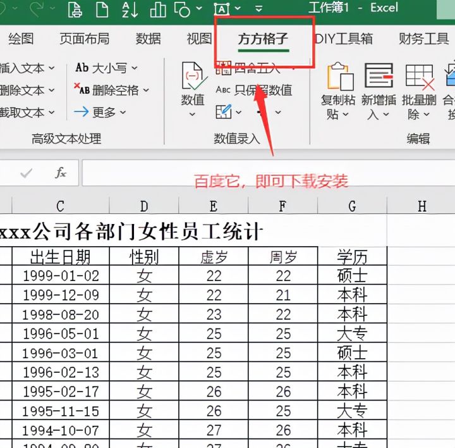This screenshot has height=448, width=455.
Task: Click 性别 cell 女 in 1995-02-17 row
Action: [x=144, y=391]
